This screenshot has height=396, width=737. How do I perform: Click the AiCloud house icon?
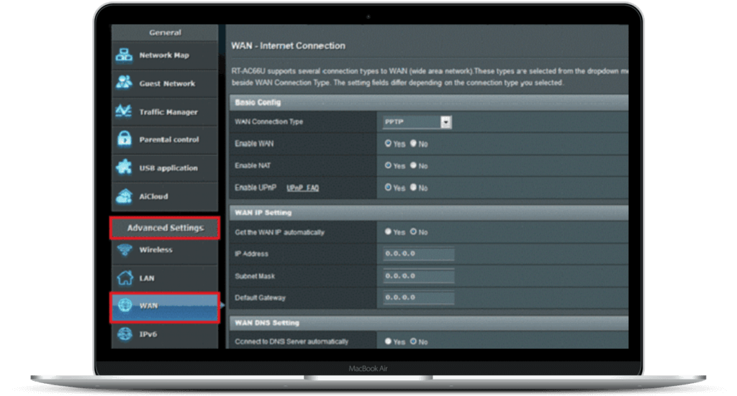click(x=125, y=195)
